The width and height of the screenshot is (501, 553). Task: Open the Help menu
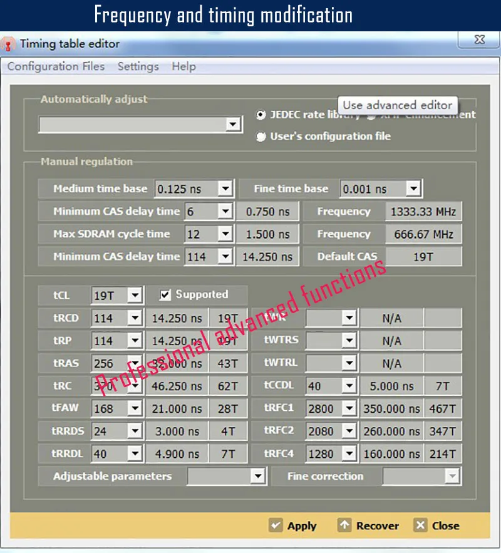(183, 66)
